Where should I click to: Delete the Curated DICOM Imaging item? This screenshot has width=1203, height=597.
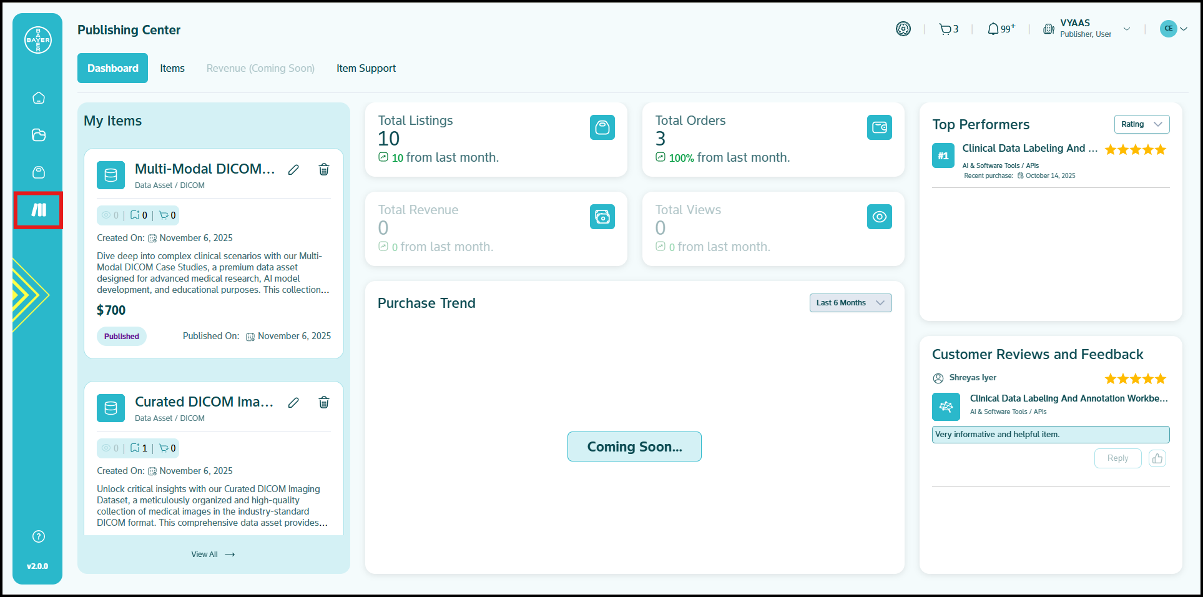coord(324,403)
